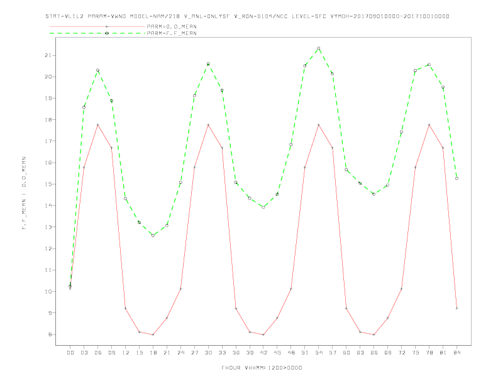Click x-axis tick label 60
Screen dimensions: 498x384
346,353
